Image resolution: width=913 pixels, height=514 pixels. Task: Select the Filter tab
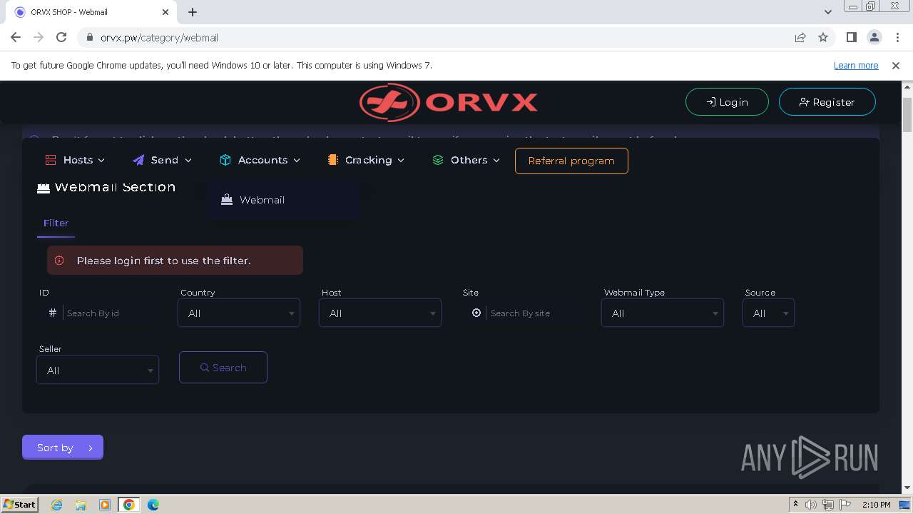[x=56, y=223]
